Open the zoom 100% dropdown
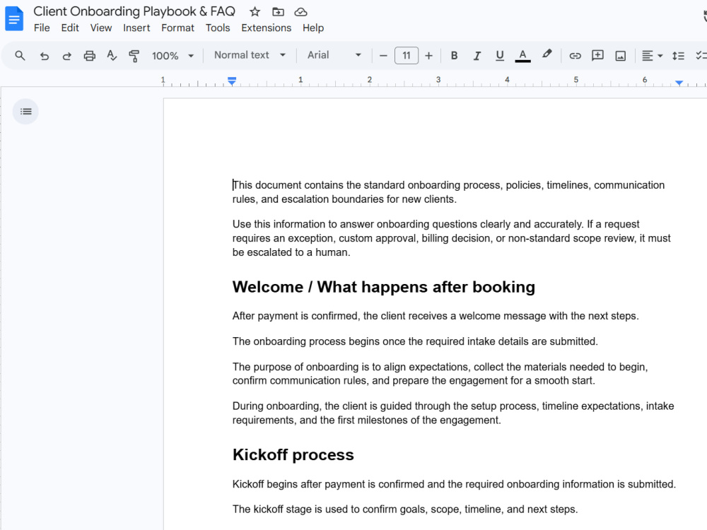 pos(173,55)
